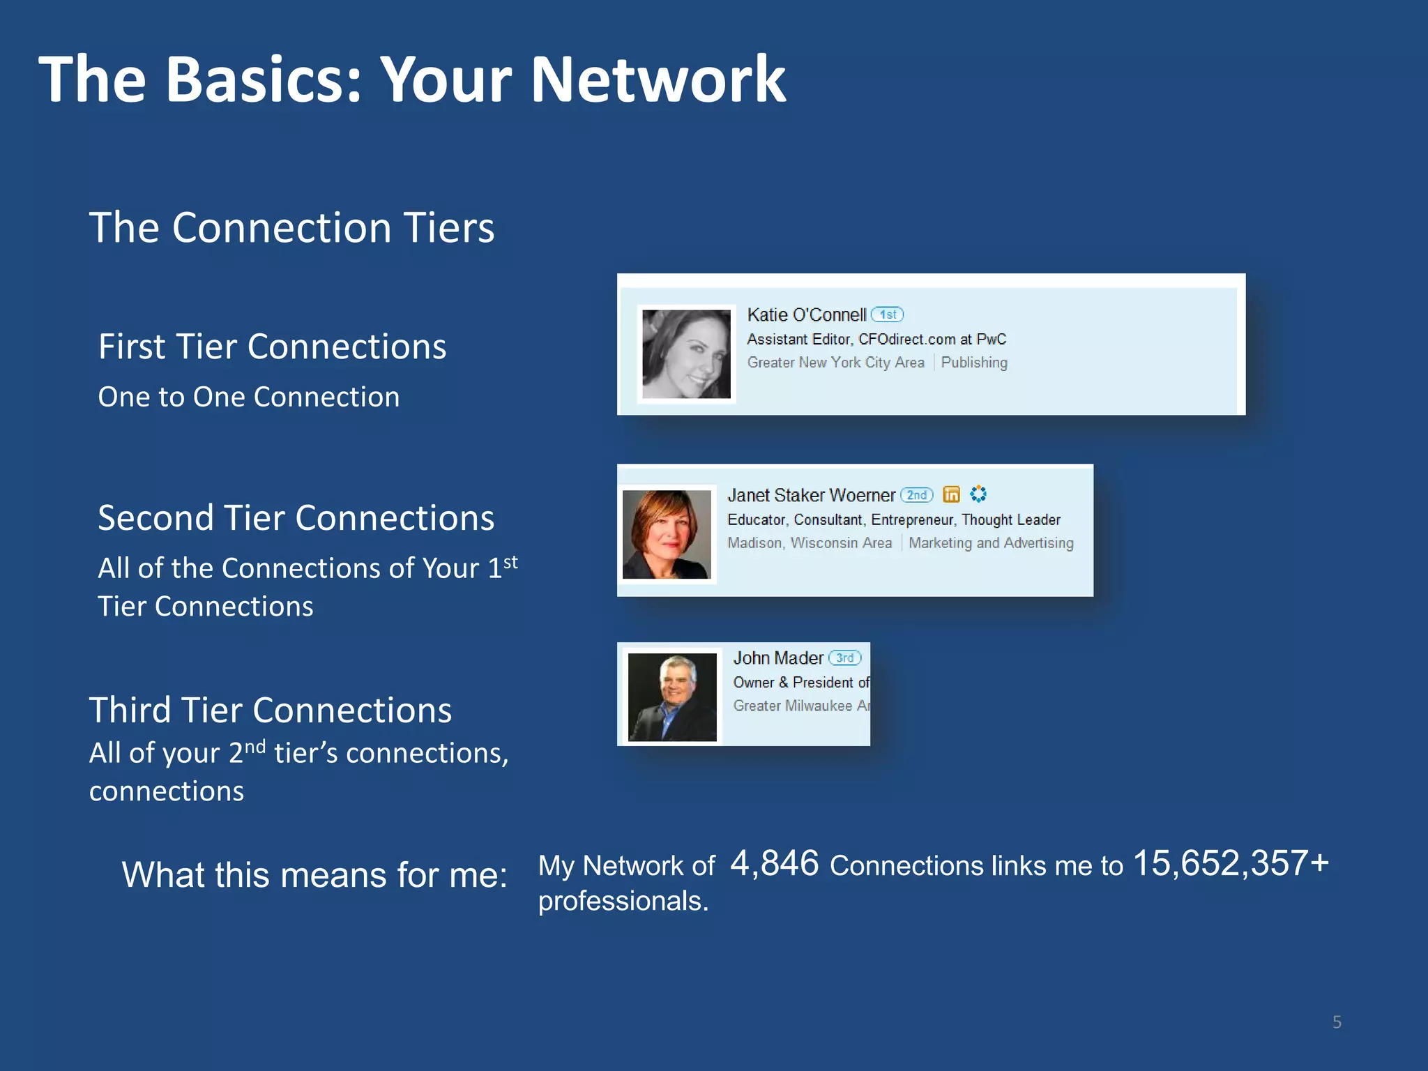Click the orange LinkedIn 'in' icon
Image resolution: width=1428 pixels, height=1071 pixels.
click(951, 494)
